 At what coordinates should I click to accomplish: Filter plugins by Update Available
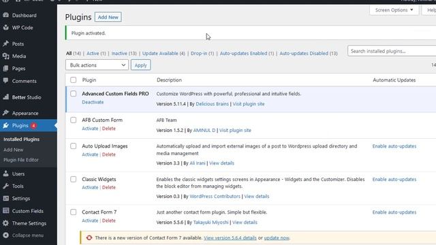pyautogui.click(x=160, y=53)
